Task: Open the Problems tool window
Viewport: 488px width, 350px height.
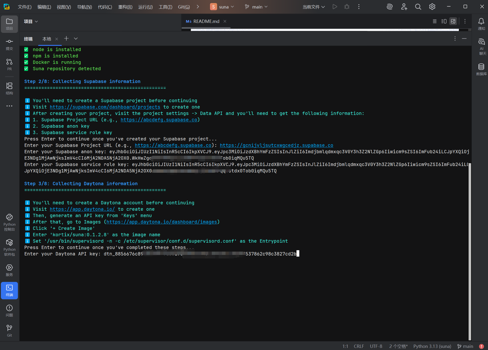Action: click(x=9, y=310)
